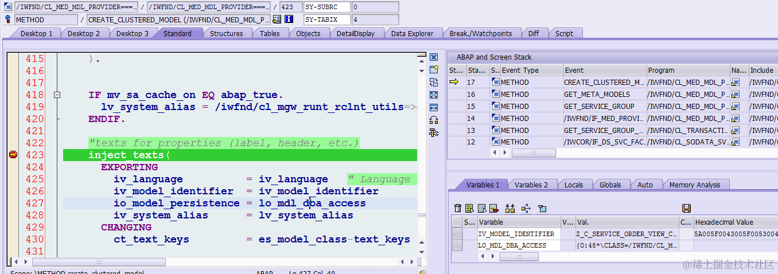Viewport: 778px width, 274px height.
Task: Click the maximize horizontally icon in vertical toolbar
Action: coord(434,107)
